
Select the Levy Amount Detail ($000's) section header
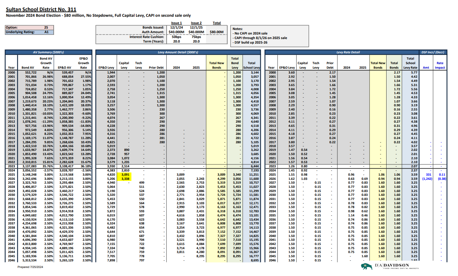(x=178, y=52)
